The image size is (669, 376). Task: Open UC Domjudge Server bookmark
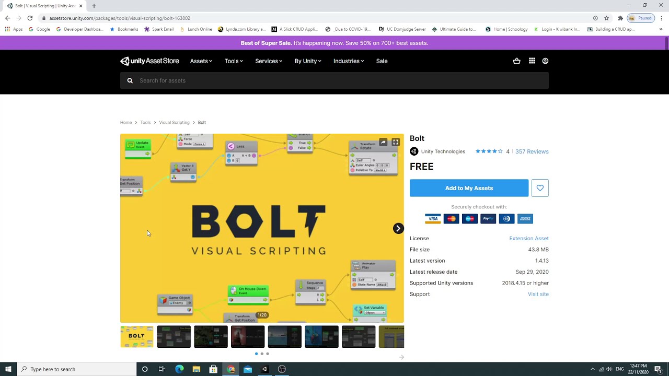tap(402, 29)
